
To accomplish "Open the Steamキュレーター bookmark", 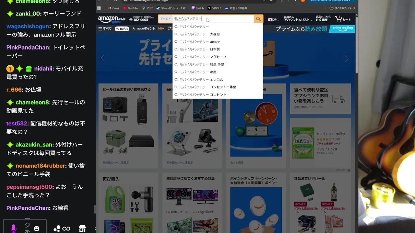I will click(172, 8).
